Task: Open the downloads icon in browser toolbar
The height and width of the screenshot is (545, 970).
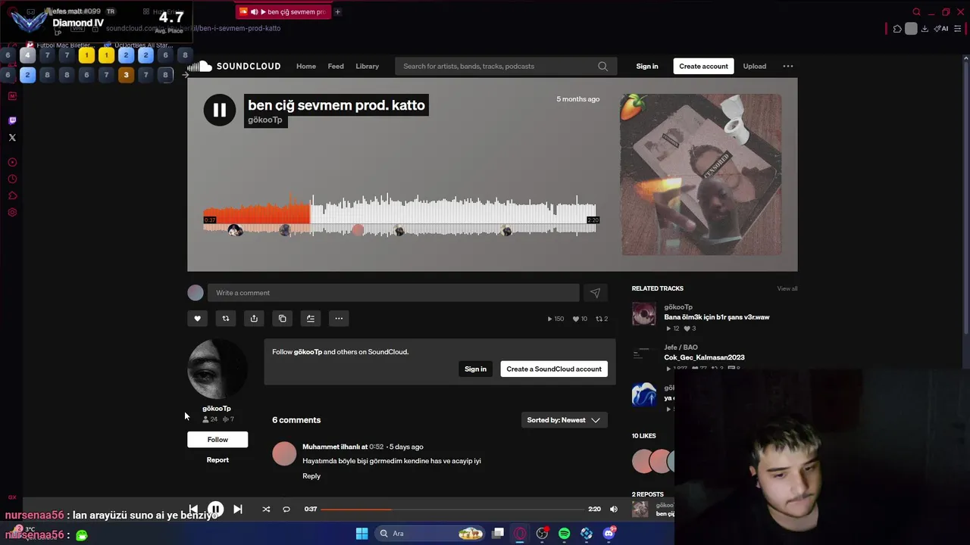Action: point(925,29)
